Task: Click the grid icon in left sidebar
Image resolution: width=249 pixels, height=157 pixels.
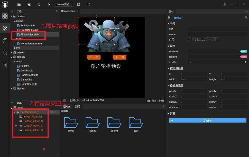Action: click(x=5, y=16)
